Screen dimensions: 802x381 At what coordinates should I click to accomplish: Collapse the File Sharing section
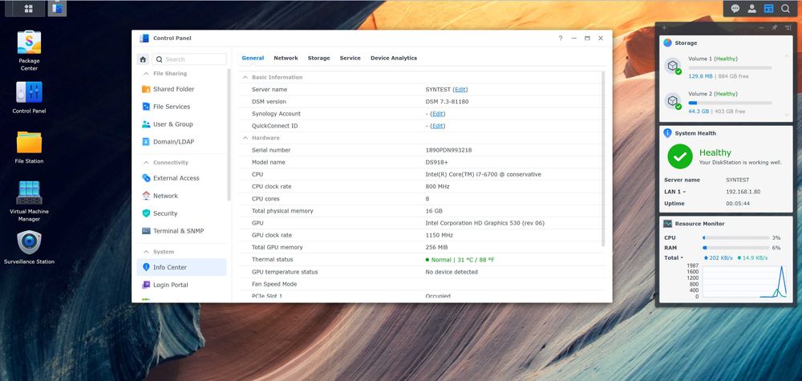146,74
